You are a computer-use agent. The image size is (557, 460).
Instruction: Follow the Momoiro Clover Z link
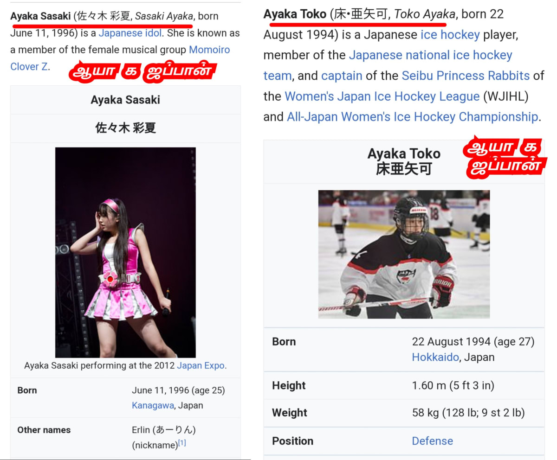(x=120, y=58)
